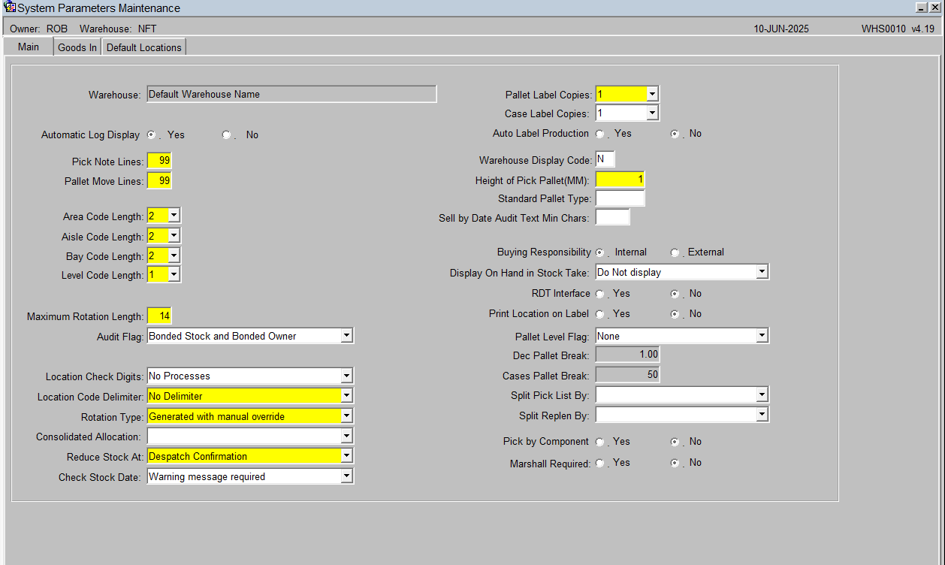Open the Reduce Stock At dropdown
Image resolution: width=945 pixels, height=565 pixels.
point(346,456)
